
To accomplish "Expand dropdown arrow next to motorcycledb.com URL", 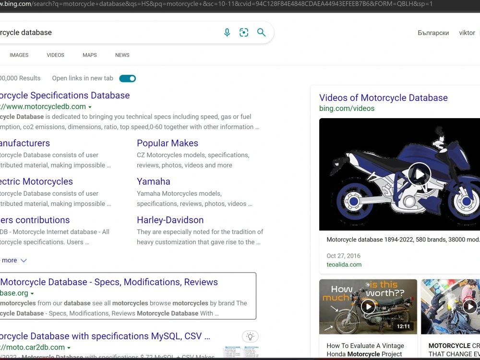I will click(x=90, y=107).
